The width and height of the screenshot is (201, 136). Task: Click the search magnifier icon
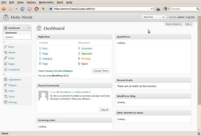[x=198, y=9]
